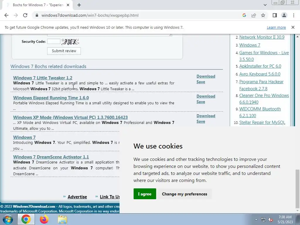Click the forward navigation arrow

click(16, 15)
